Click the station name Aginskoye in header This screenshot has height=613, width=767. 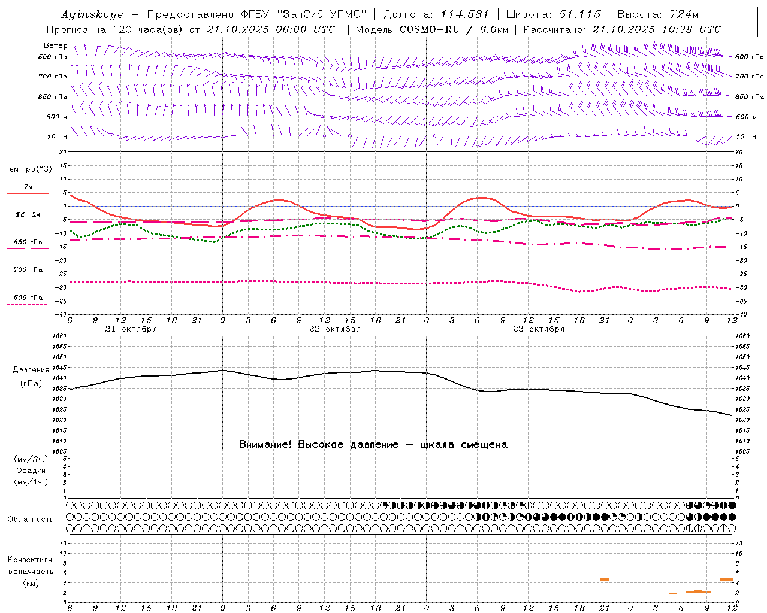[92, 14]
